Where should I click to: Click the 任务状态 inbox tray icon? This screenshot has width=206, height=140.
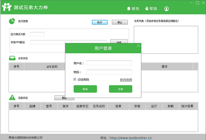click(12, 58)
